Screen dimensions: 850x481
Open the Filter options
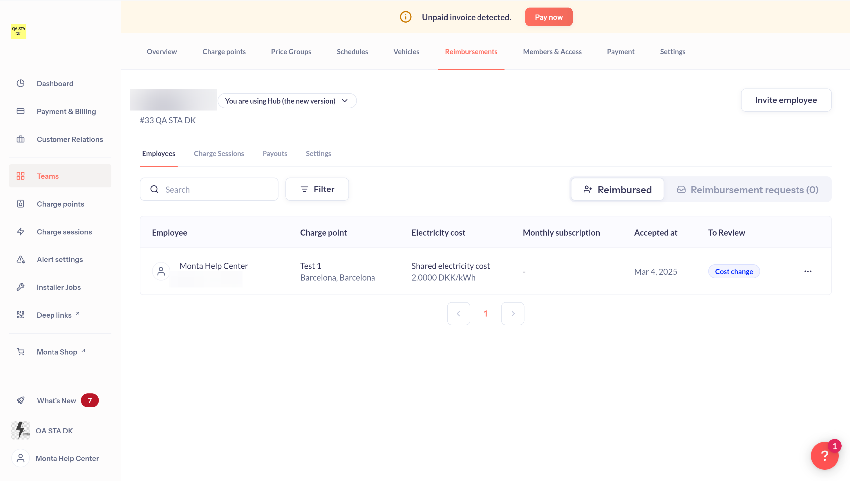point(317,189)
